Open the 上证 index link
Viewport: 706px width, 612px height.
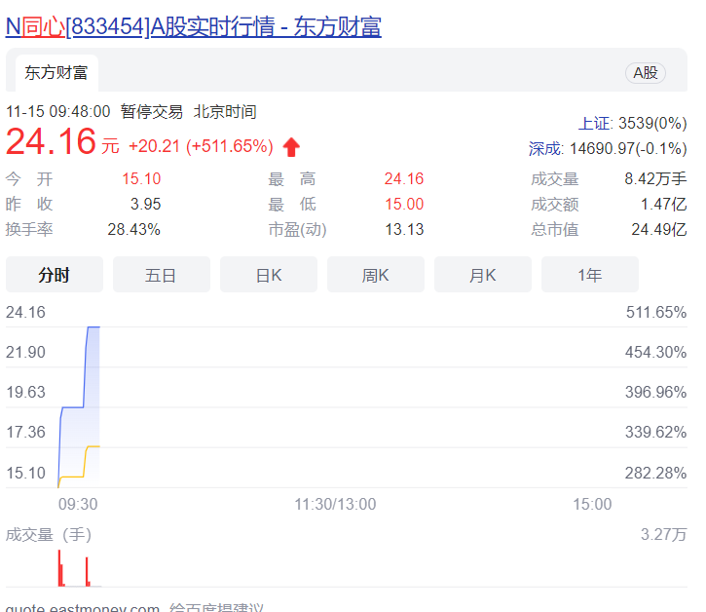pyautogui.click(x=595, y=123)
